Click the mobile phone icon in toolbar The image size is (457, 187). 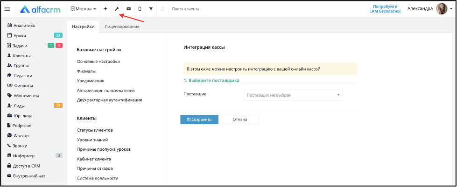click(140, 9)
